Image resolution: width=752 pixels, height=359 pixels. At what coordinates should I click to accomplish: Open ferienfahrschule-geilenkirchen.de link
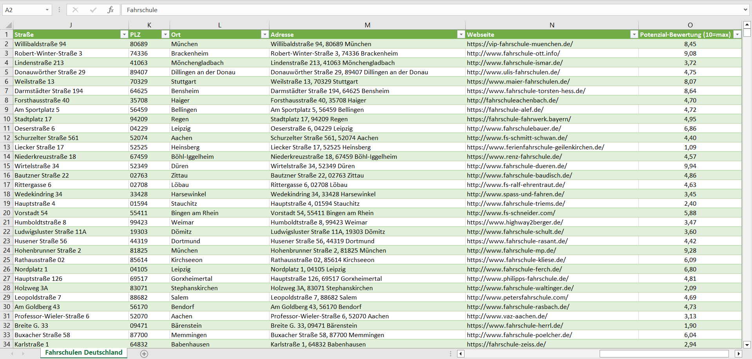click(535, 147)
